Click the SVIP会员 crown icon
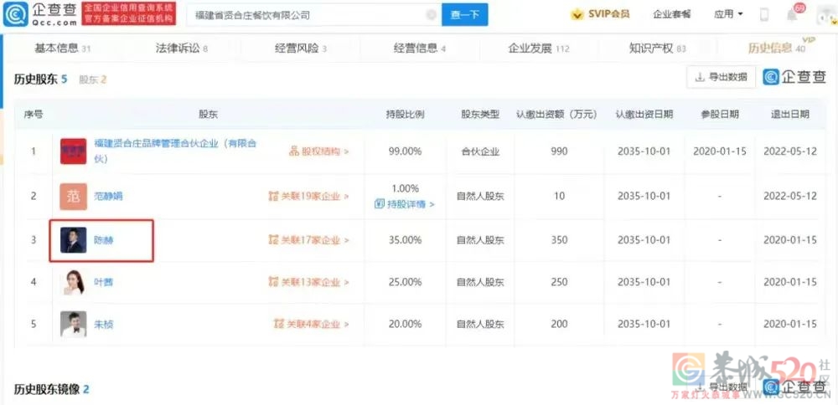This screenshot has width=838, height=405. click(x=577, y=14)
